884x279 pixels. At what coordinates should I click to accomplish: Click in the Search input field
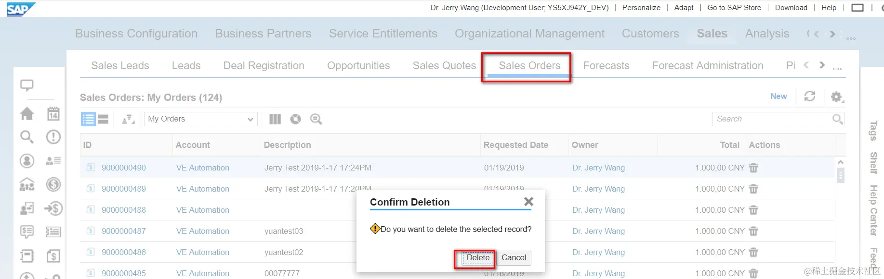tap(772, 119)
